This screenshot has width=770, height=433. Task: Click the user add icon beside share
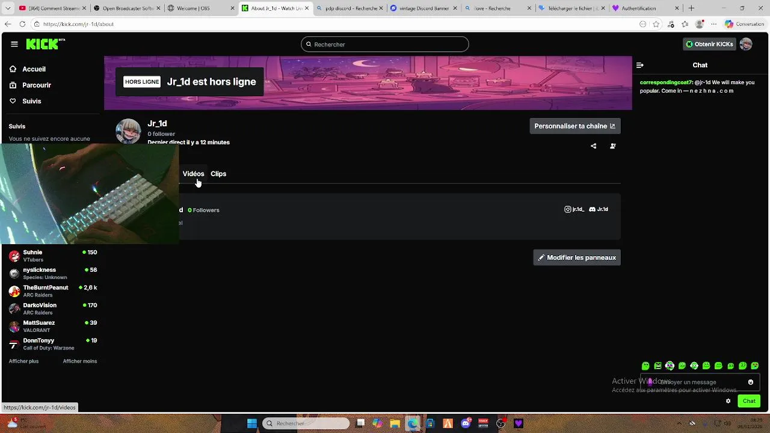(613, 146)
